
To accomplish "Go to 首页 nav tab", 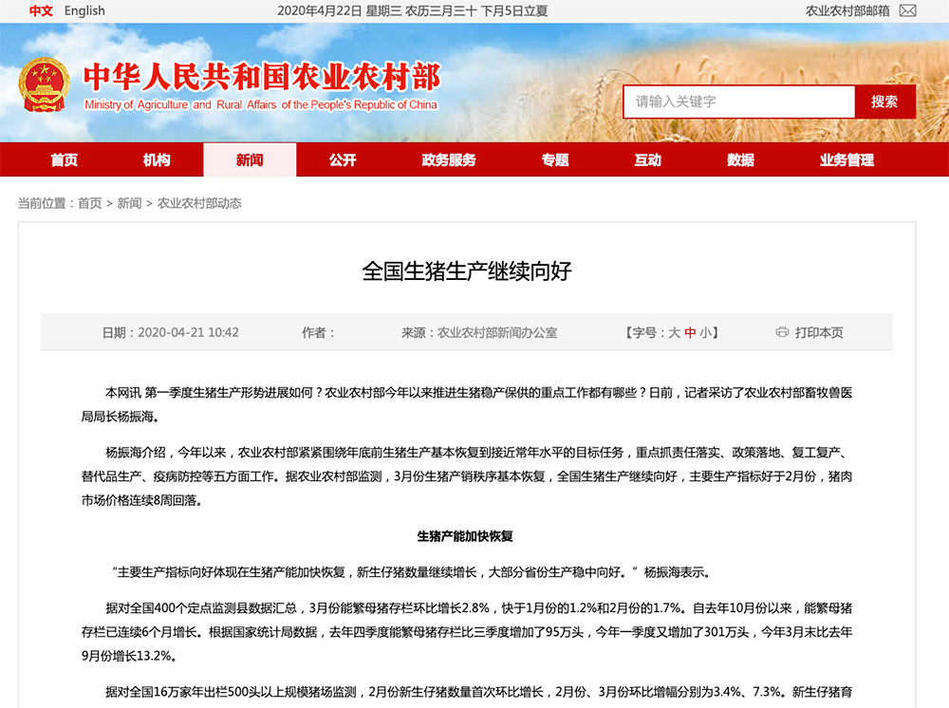I will pyautogui.click(x=65, y=159).
